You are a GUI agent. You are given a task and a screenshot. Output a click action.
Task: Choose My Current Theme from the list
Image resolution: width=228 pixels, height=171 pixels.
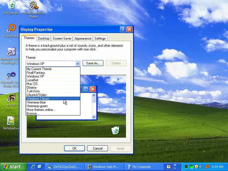pyautogui.click(x=53, y=69)
